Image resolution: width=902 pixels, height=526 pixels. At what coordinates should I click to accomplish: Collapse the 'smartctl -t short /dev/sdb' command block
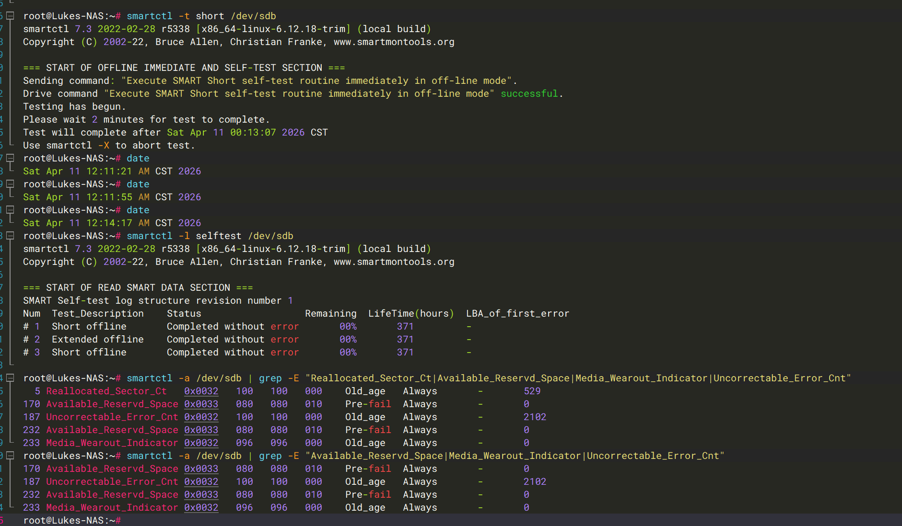10,16
